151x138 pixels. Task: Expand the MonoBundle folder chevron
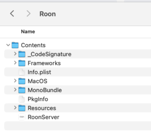tap(15, 90)
